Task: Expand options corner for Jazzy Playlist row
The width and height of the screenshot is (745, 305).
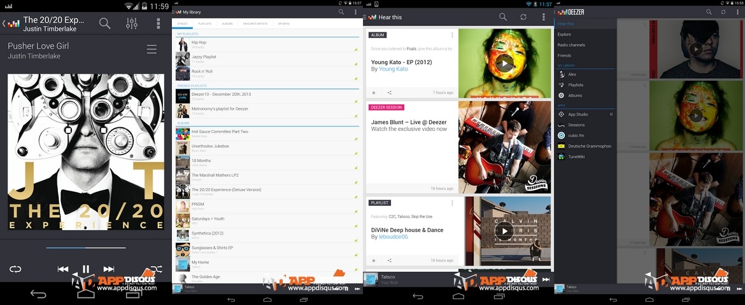Action: click(x=355, y=64)
